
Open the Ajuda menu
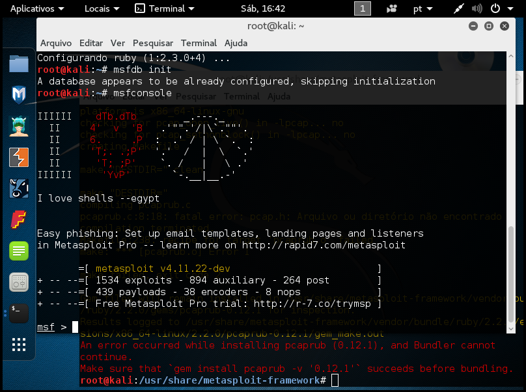pos(236,43)
